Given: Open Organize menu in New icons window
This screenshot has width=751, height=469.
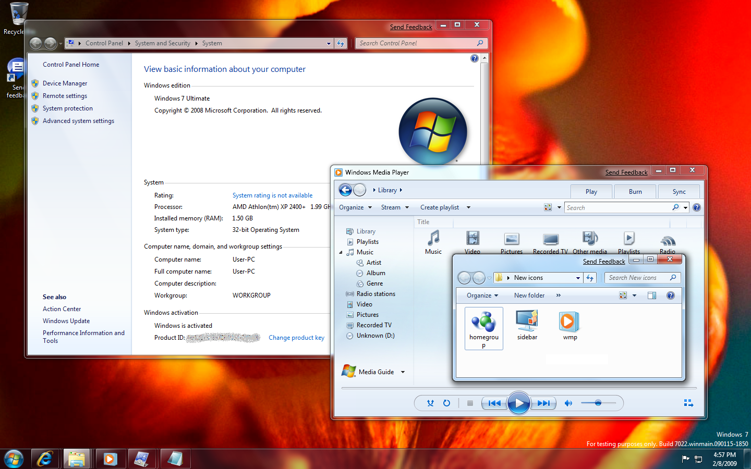Looking at the screenshot, I should click(482, 295).
